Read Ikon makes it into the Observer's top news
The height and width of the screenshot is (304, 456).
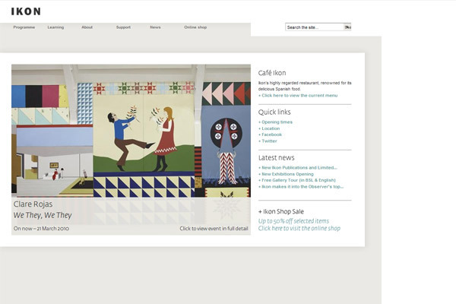pyautogui.click(x=301, y=187)
